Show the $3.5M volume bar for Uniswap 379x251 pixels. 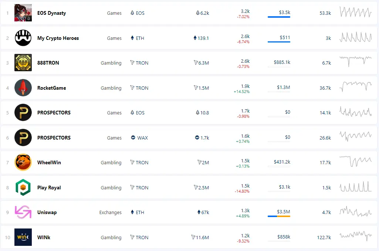point(279,216)
